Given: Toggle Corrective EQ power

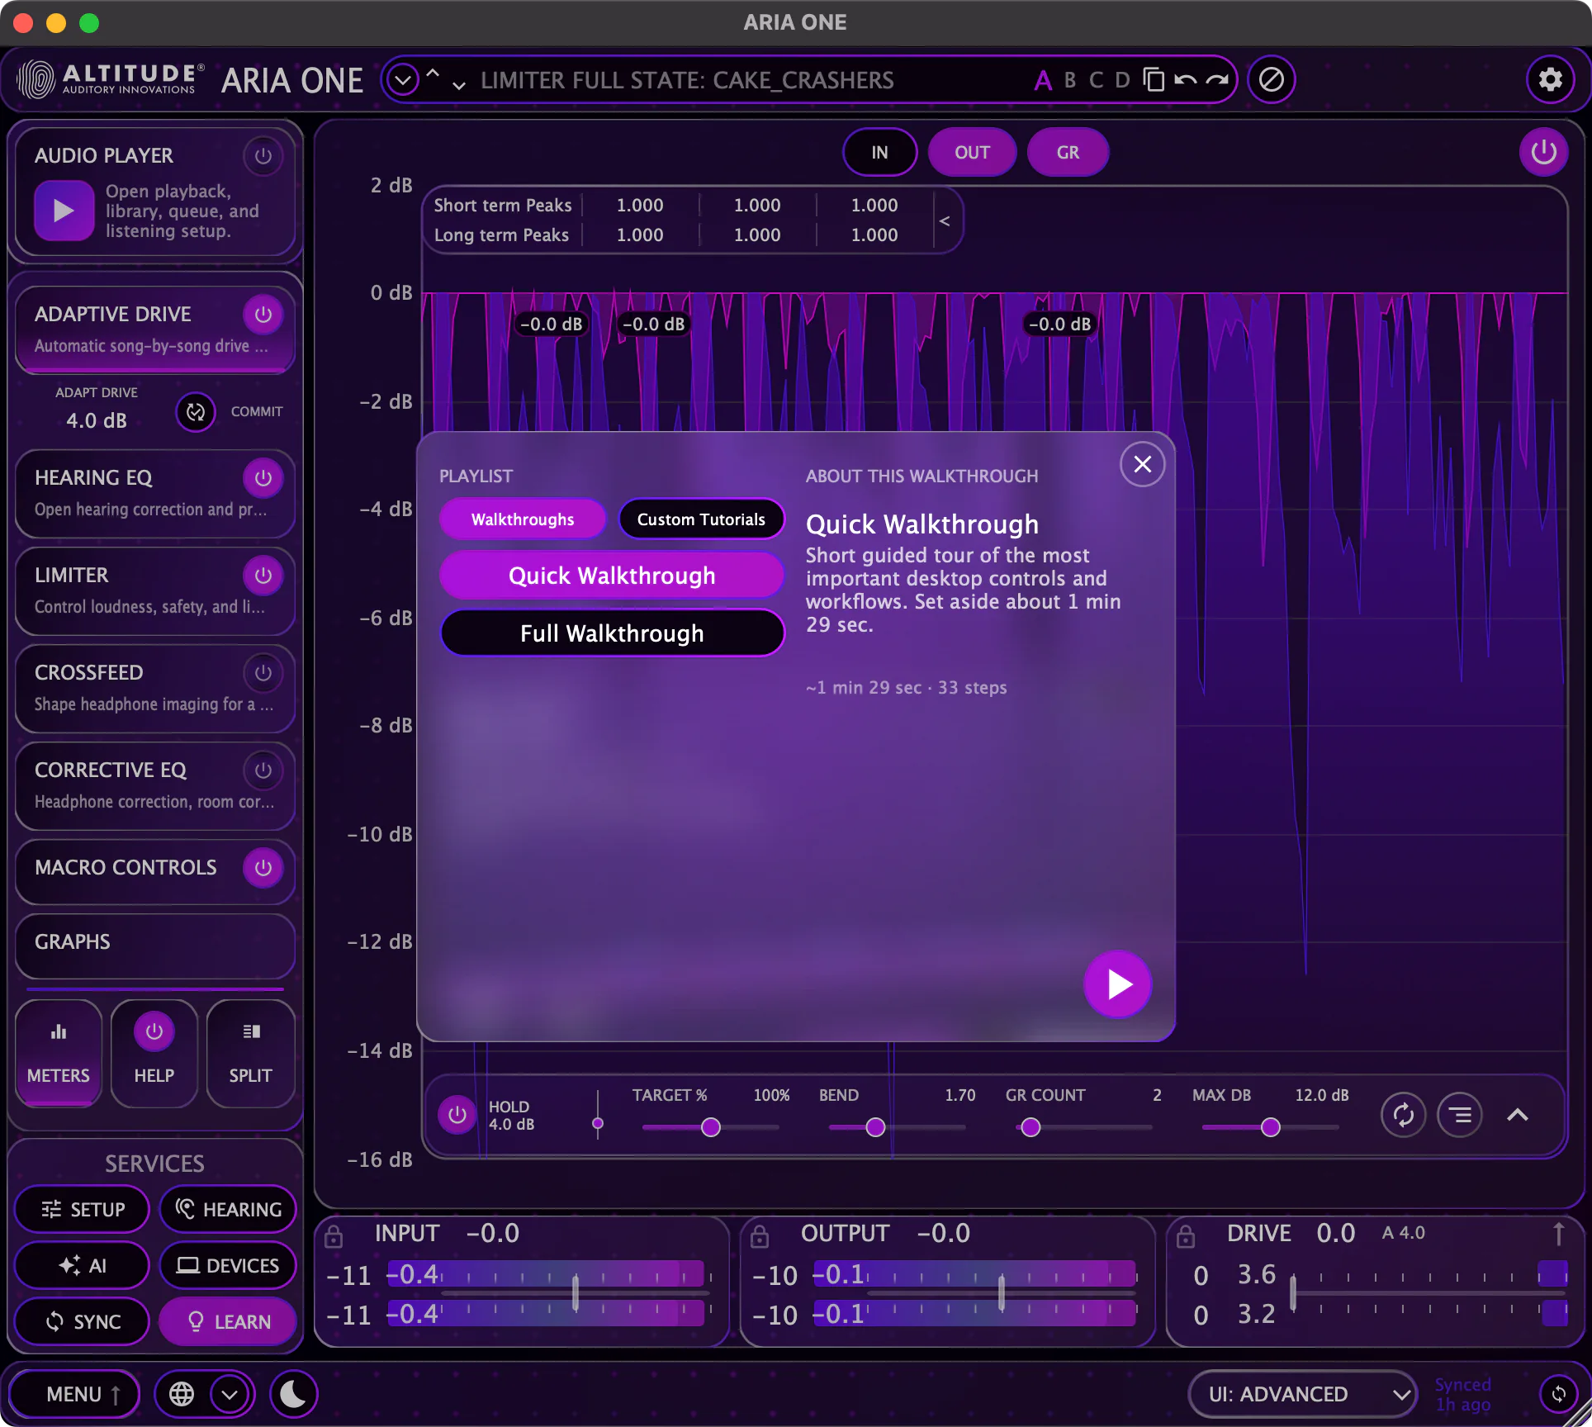Looking at the screenshot, I should [x=263, y=770].
